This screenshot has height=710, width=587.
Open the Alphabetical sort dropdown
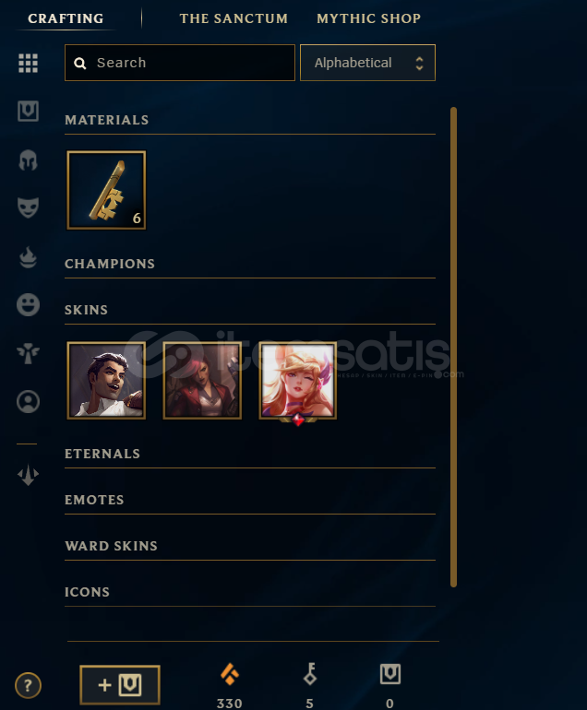click(367, 63)
